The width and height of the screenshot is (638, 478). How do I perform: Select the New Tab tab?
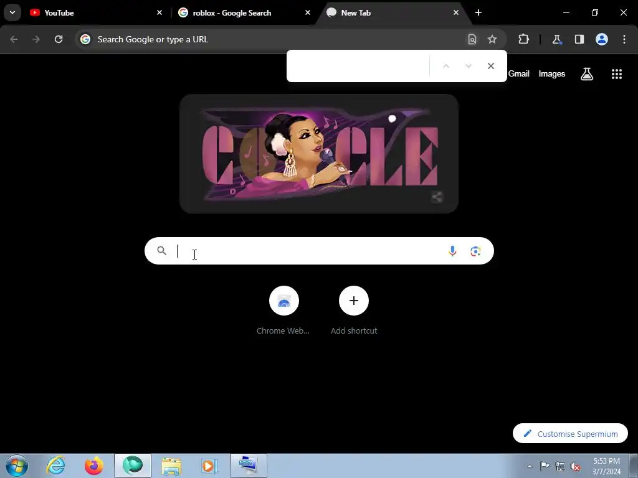391,12
